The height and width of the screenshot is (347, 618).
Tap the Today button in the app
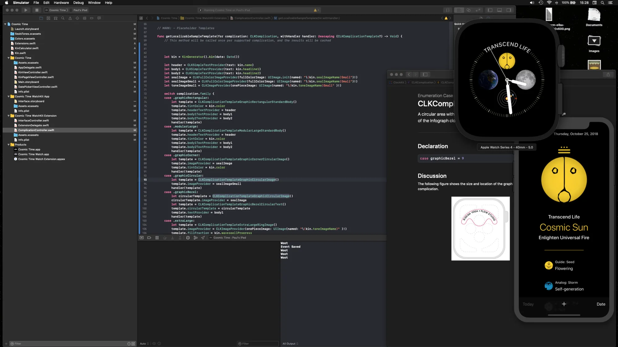(528, 304)
